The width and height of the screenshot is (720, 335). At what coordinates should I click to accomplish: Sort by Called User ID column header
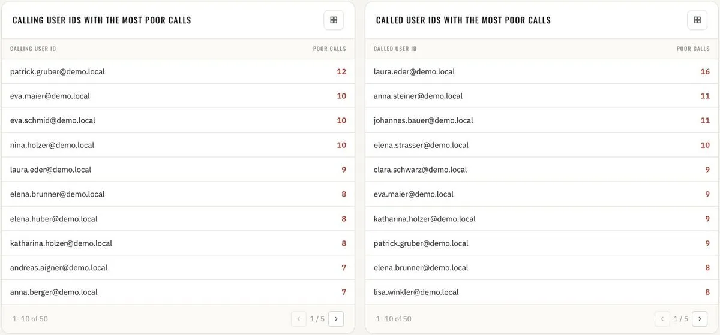(395, 49)
